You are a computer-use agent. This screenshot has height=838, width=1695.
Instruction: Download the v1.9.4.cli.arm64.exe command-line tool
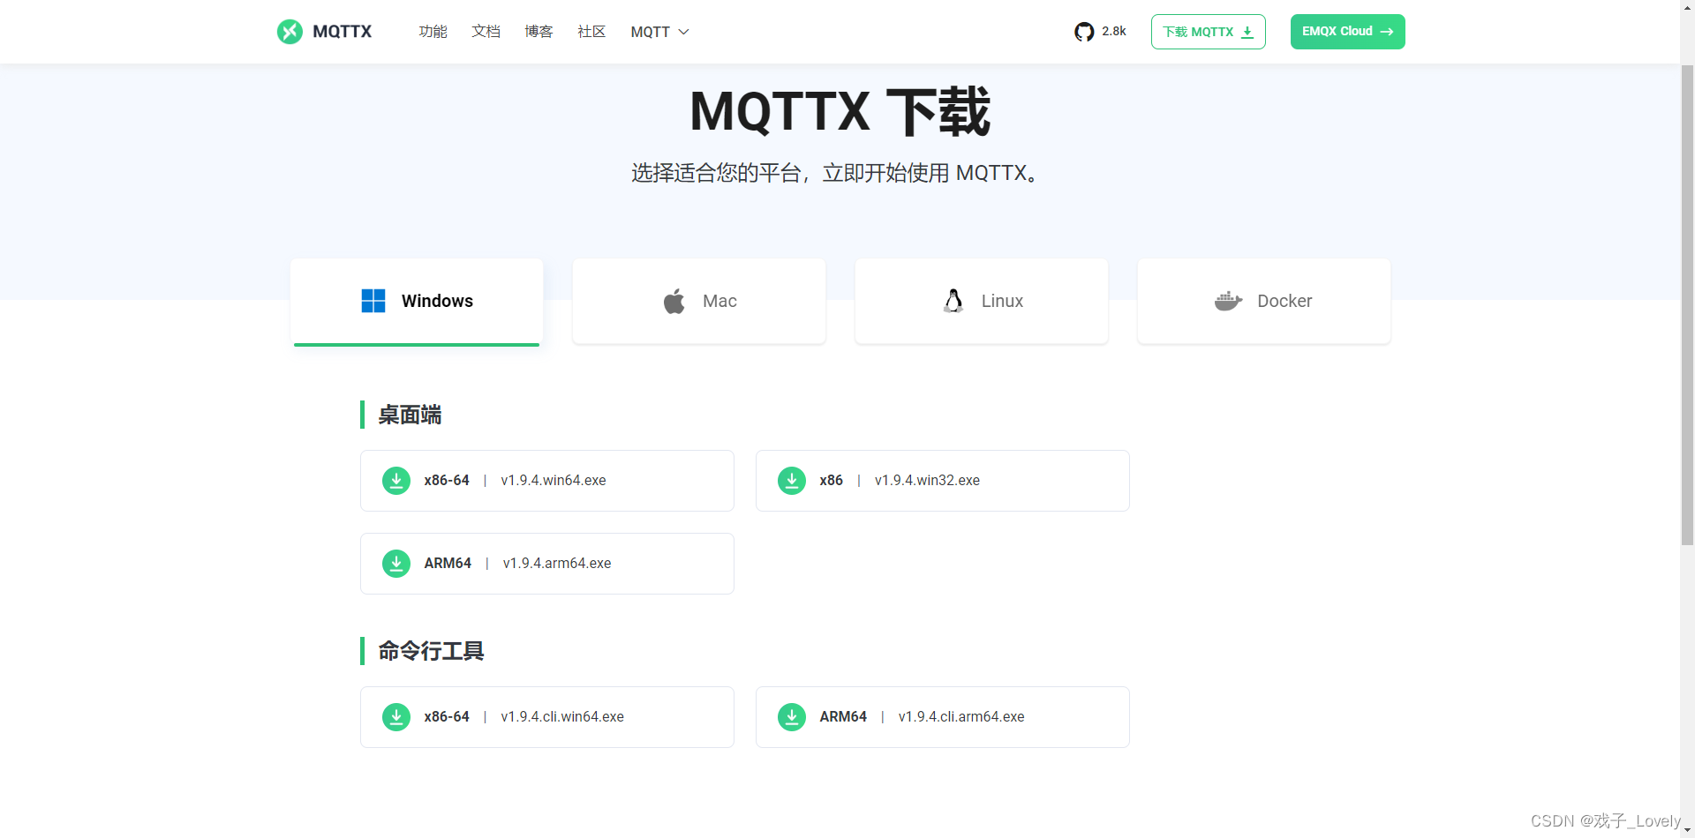[942, 716]
